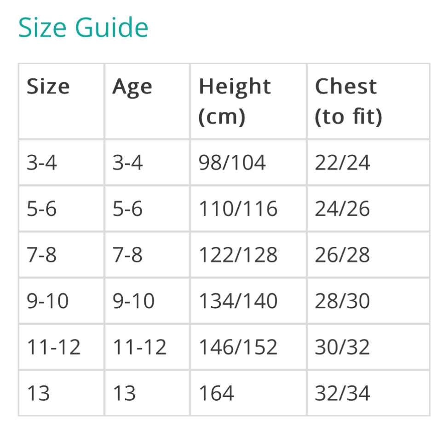This screenshot has height=432, width=443.
Task: Click the 164 height cell
Action: 217,393
